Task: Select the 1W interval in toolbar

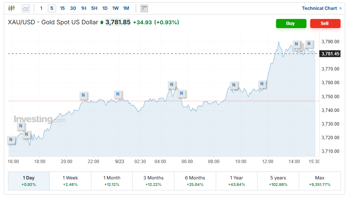Action: 115,8
